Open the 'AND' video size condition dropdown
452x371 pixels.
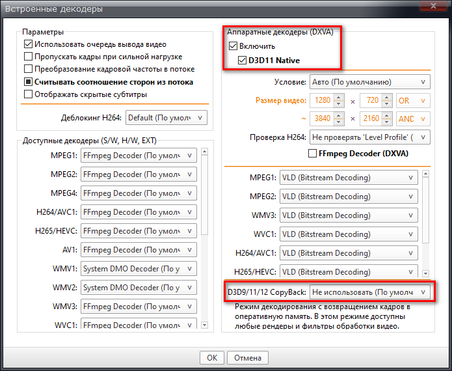point(413,118)
